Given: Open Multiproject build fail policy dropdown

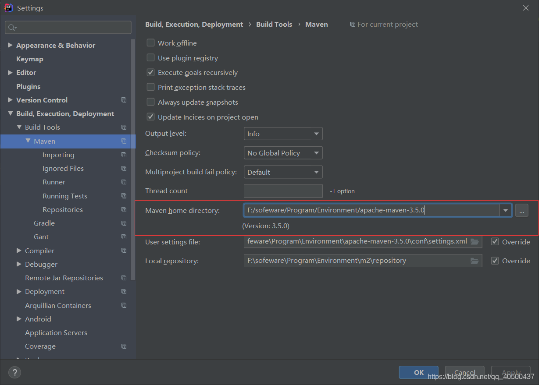Looking at the screenshot, I should pyautogui.click(x=283, y=172).
